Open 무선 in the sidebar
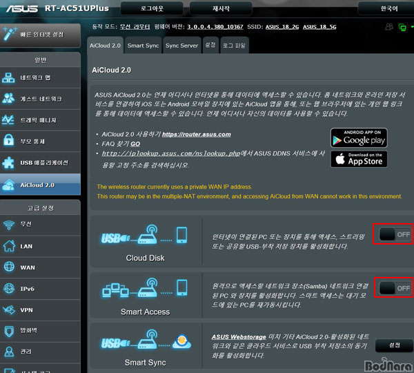 click(40, 224)
